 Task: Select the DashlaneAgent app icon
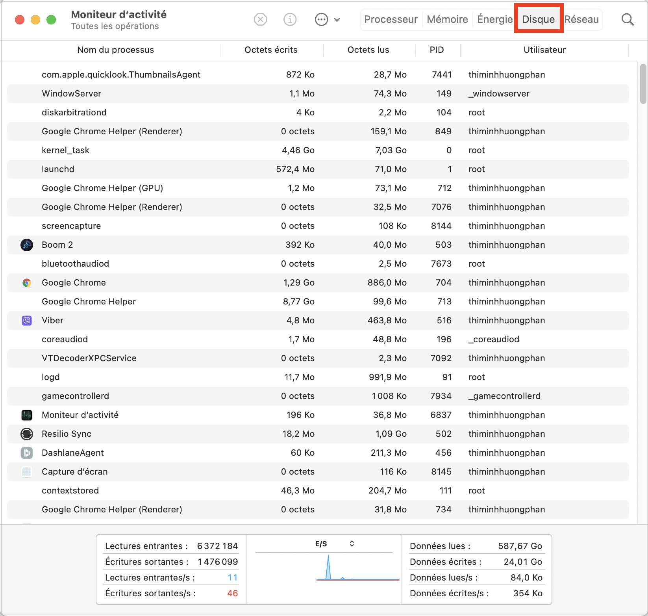click(x=27, y=453)
